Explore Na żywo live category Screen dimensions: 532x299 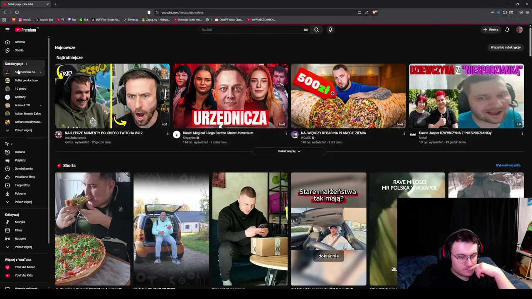pos(24,239)
